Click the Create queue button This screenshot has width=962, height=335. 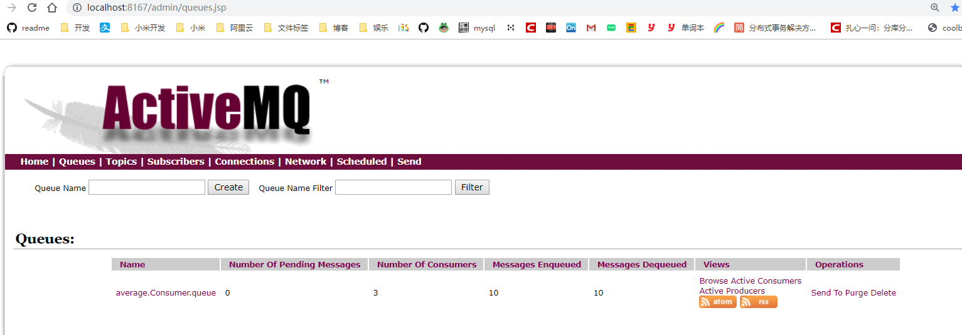228,187
